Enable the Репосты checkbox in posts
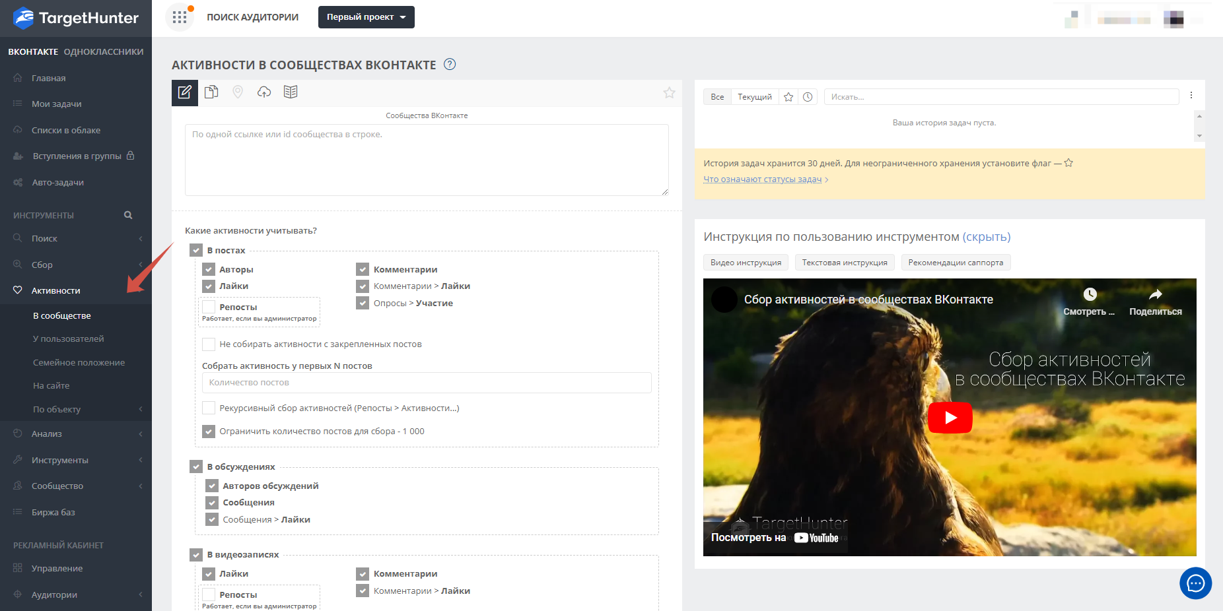The image size is (1223, 611). pyautogui.click(x=209, y=307)
